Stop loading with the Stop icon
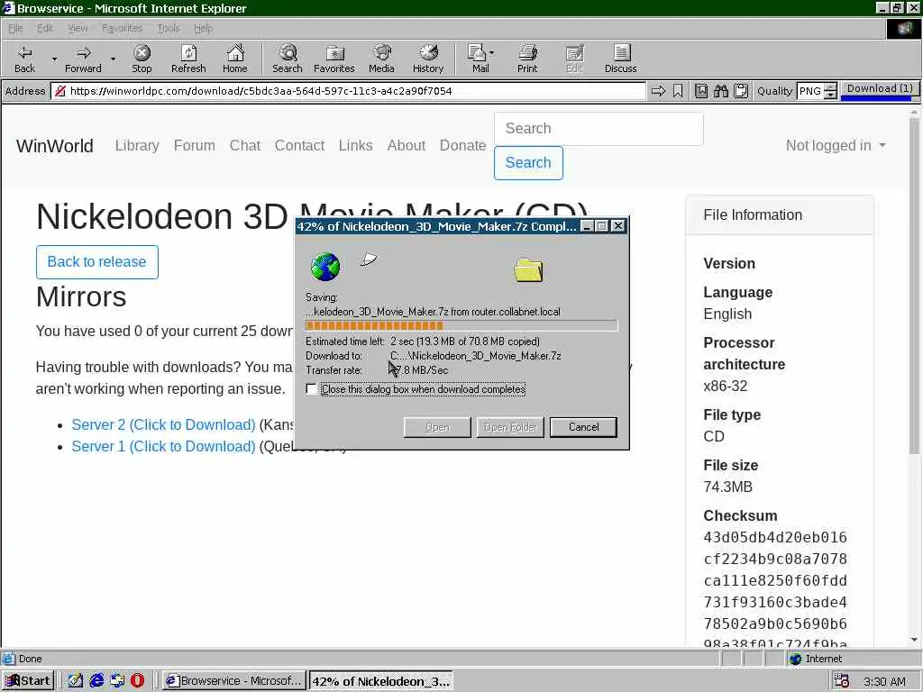The height and width of the screenshot is (692, 923). tap(142, 59)
